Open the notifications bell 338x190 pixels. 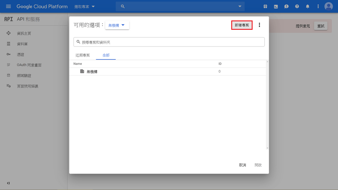308,6
